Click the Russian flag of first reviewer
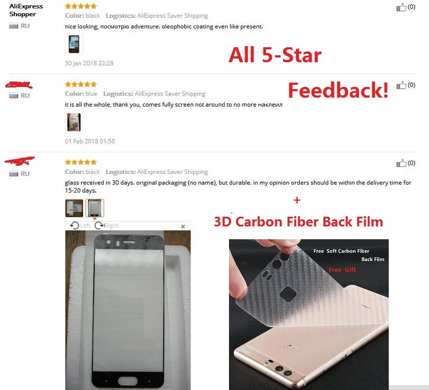The image size is (429, 390). click(x=14, y=26)
